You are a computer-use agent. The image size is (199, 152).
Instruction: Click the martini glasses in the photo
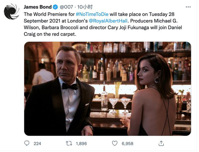(120, 103)
